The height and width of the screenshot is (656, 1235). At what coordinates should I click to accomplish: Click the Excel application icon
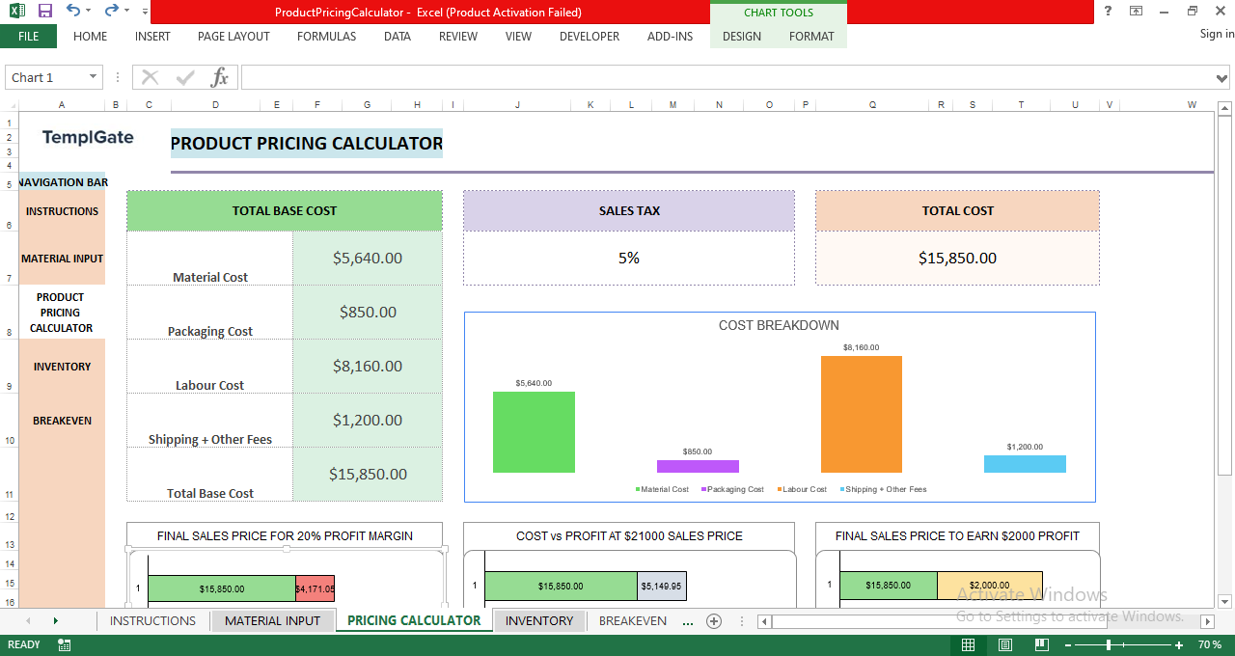click(x=17, y=12)
